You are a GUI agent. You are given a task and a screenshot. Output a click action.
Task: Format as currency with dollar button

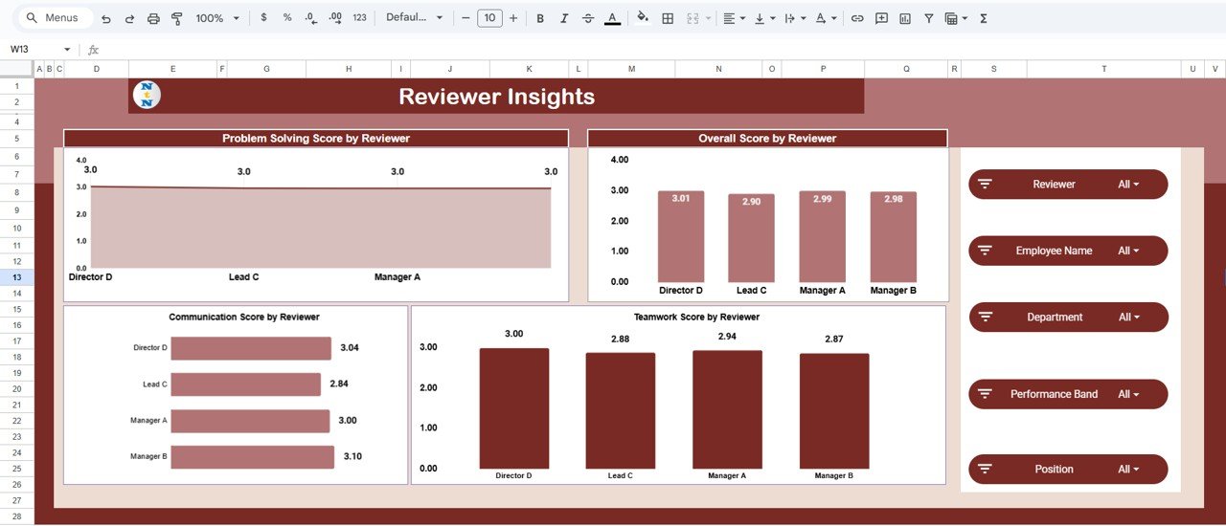263,18
